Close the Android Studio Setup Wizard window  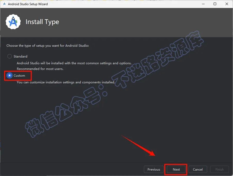coord(227,4)
